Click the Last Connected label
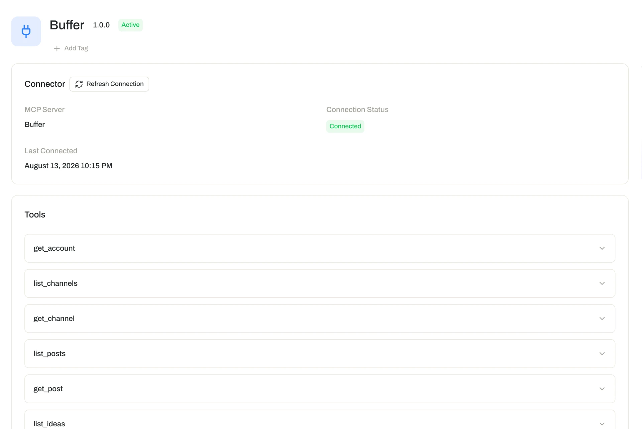 51,151
